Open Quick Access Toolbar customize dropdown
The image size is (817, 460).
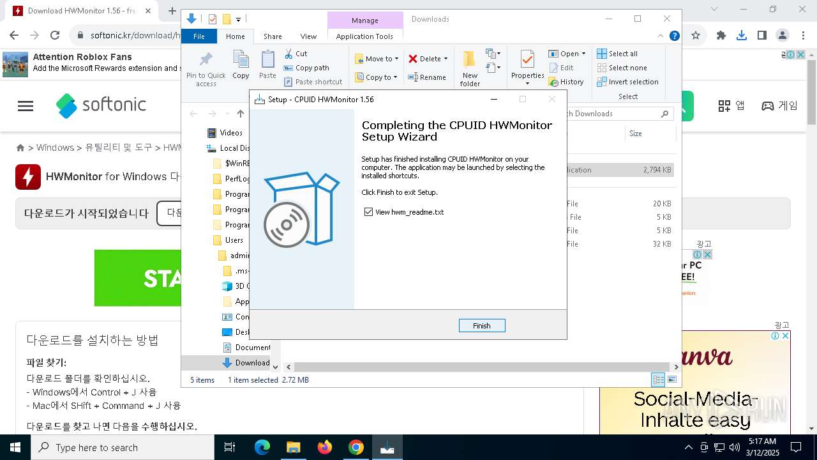click(x=238, y=19)
